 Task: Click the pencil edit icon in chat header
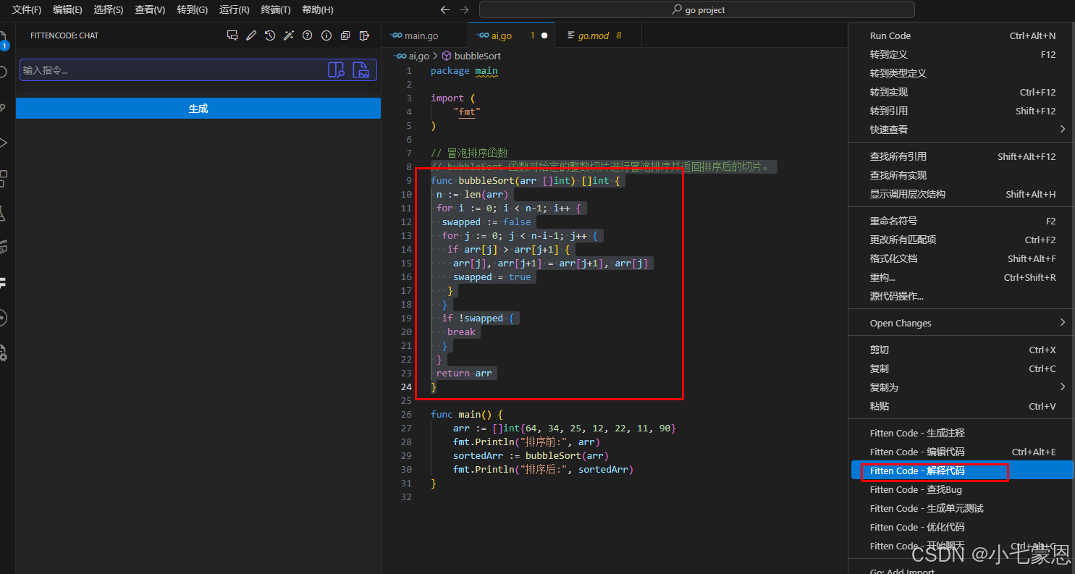tap(251, 35)
